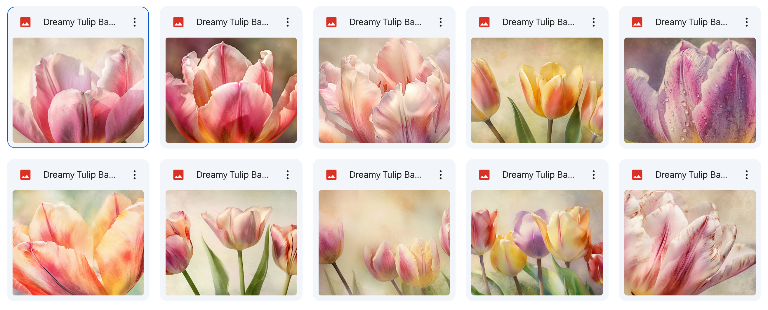The width and height of the screenshot is (768, 310).
Task: Open three-dot menu on white-pink striped tulip file
Action: 746,175
